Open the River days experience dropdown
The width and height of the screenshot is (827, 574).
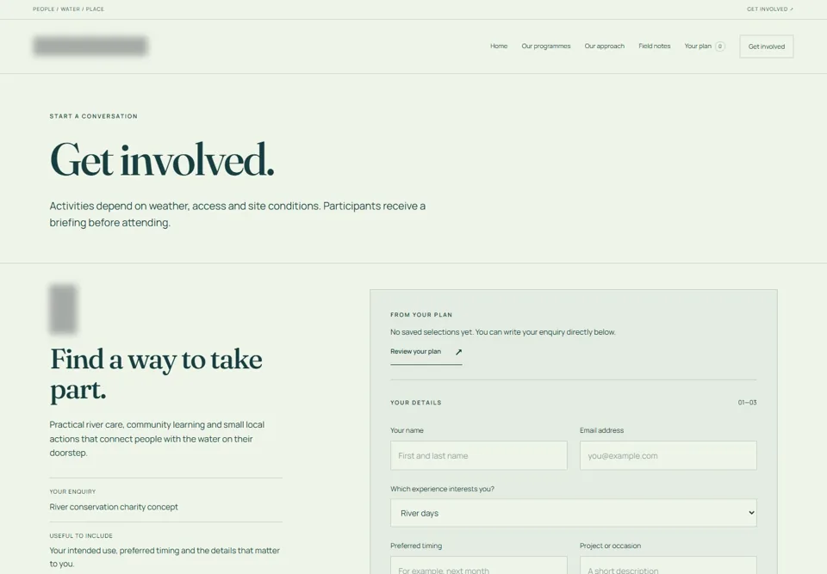[x=574, y=513]
